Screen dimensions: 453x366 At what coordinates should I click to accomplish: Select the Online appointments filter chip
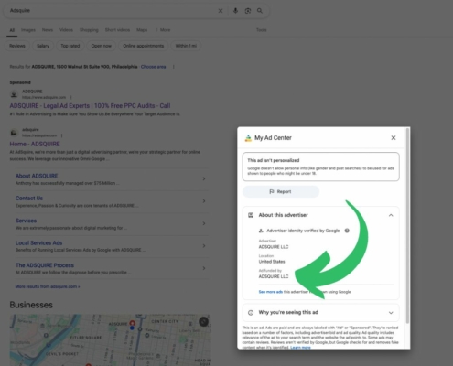point(144,46)
